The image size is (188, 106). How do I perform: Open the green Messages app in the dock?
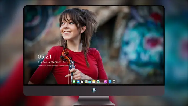point(74,82)
